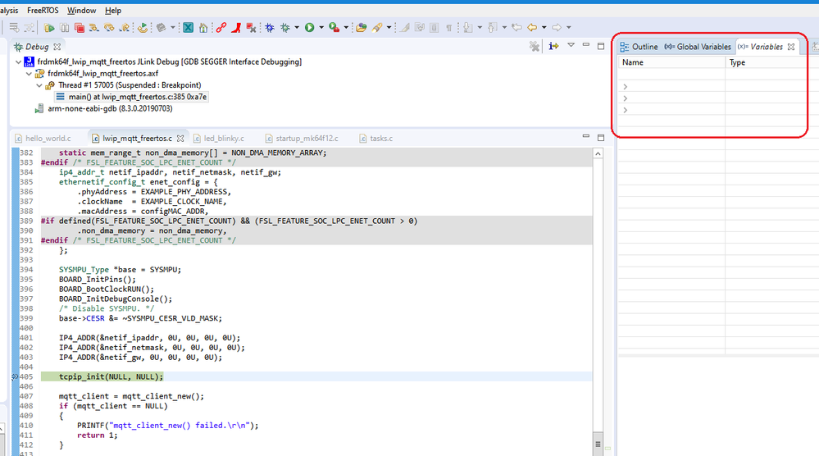Screen dimensions: 819x456
Task: Collapse the Thread #1 57005 tree node
Action: pyautogui.click(x=39, y=85)
